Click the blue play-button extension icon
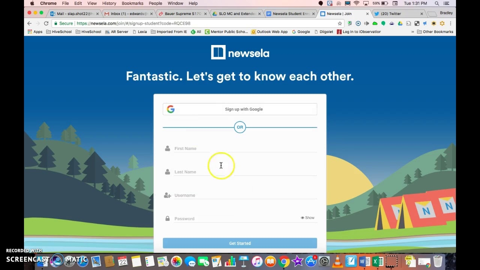Screen dimensions: 480x270 [358, 23]
